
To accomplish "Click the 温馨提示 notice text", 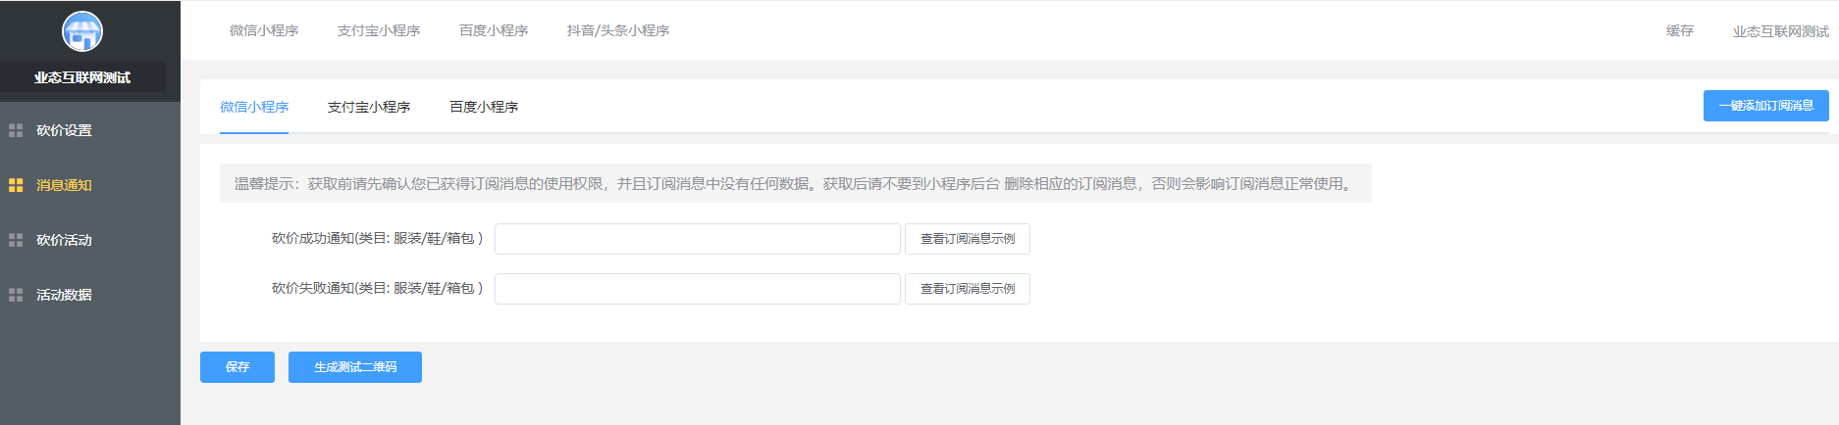I will coord(793,183).
